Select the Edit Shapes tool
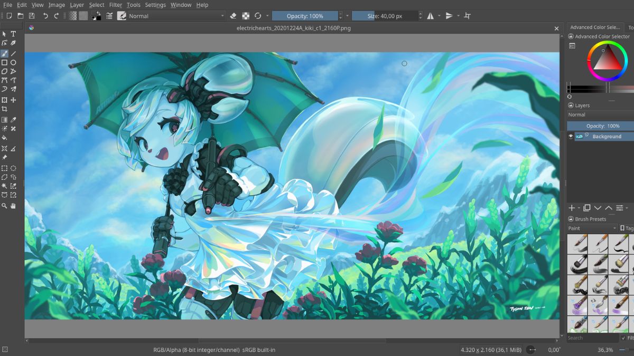Viewport: 634px width, 356px height. click(5, 43)
